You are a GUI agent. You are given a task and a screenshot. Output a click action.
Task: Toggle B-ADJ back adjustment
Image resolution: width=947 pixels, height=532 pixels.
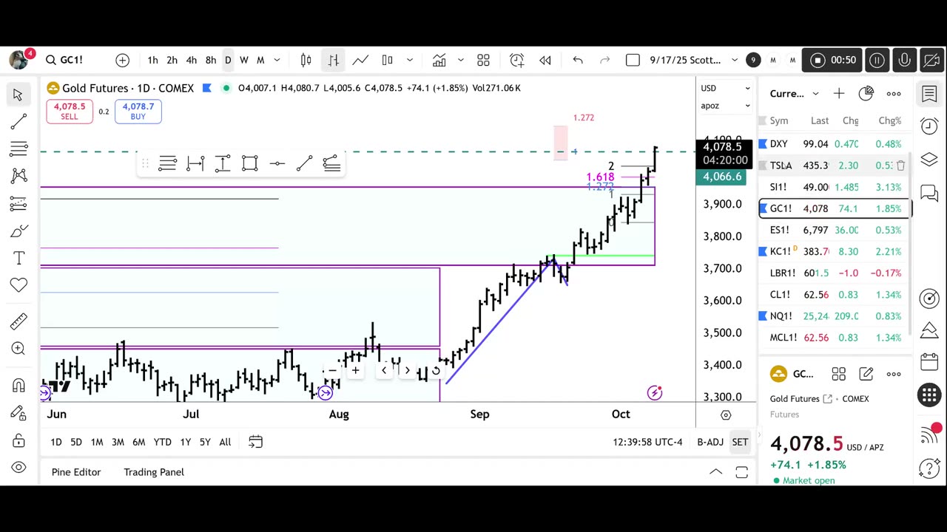pyautogui.click(x=710, y=442)
